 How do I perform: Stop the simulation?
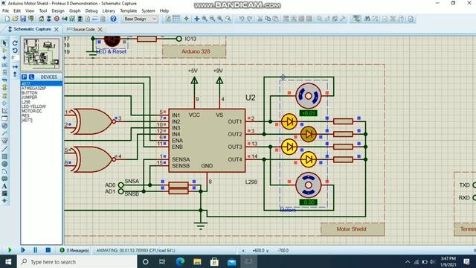pyautogui.click(x=48, y=250)
